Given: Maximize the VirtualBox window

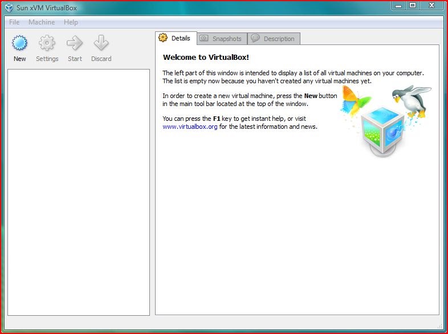Looking at the screenshot, I should 413,6.
